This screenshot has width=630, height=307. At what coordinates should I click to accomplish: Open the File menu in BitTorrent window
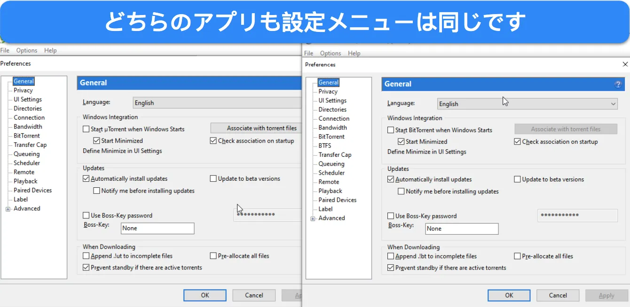tap(309, 53)
